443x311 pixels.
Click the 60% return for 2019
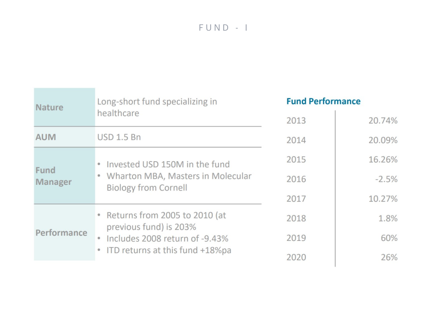(389, 238)
